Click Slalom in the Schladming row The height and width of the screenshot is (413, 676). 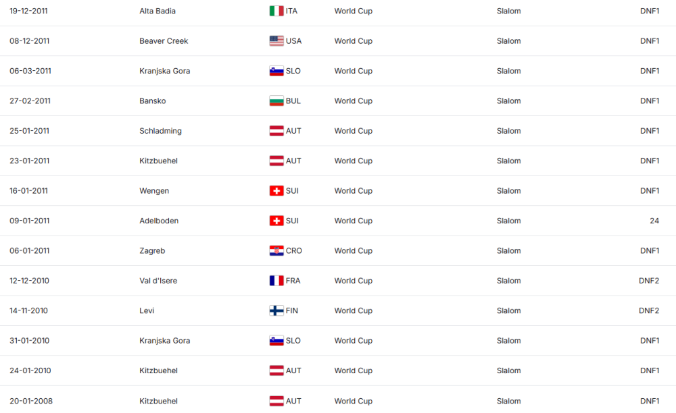(x=508, y=131)
